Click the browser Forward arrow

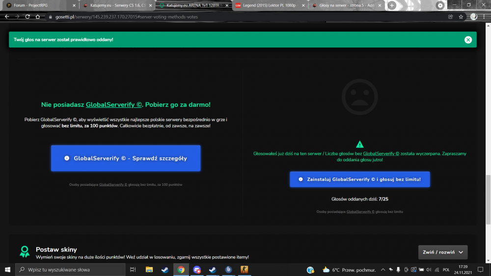pos(17,17)
